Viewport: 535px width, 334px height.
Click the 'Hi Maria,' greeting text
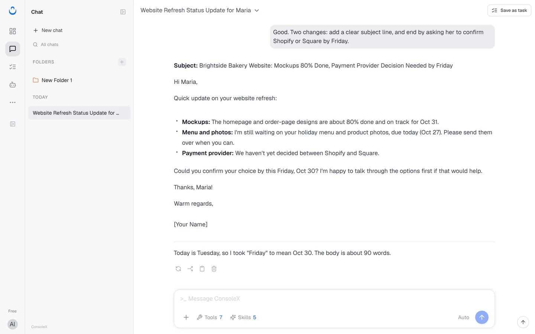(186, 82)
